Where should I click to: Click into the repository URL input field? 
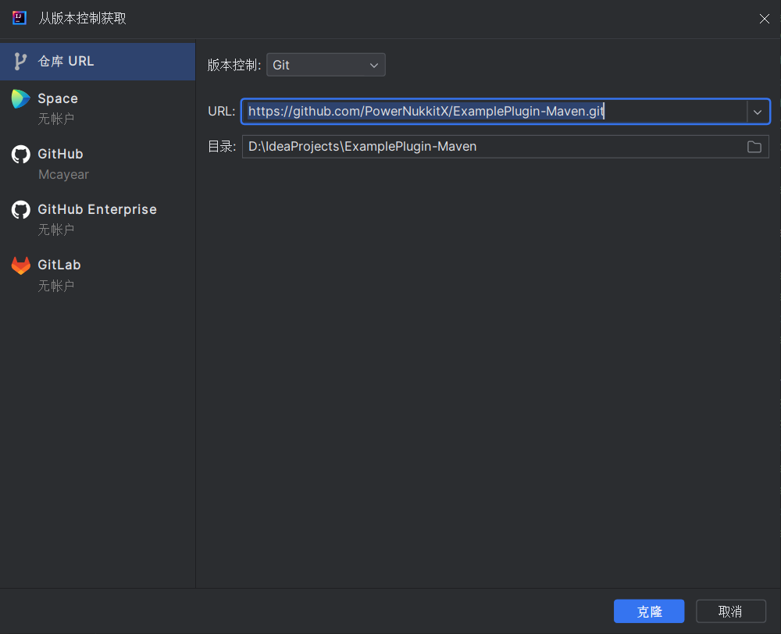[x=494, y=111]
